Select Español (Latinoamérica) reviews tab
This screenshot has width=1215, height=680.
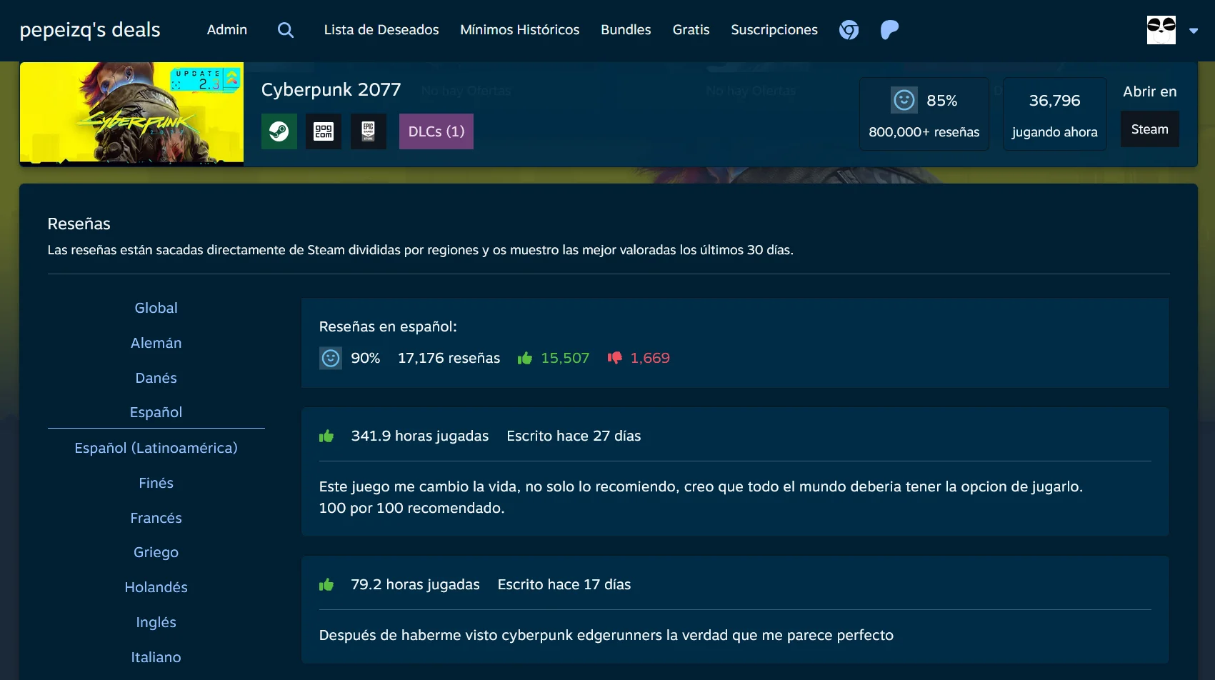pyautogui.click(x=156, y=448)
